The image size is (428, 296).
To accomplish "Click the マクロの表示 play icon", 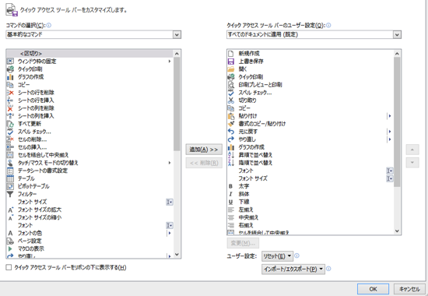I will [x=10, y=248].
